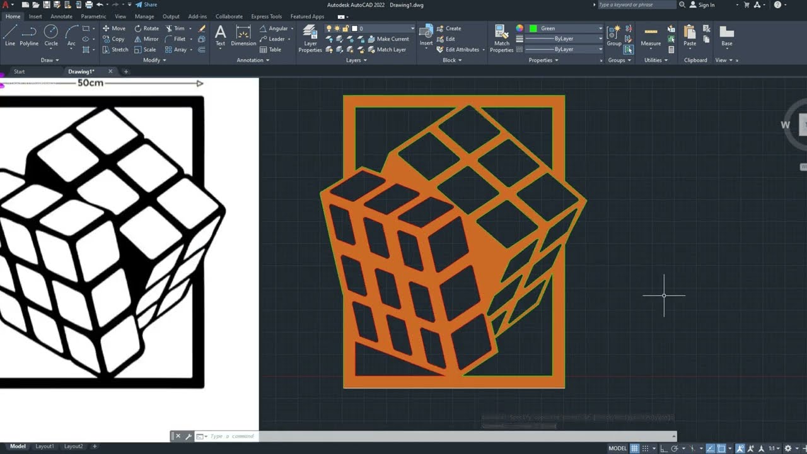Click the Move tool

coord(114,28)
